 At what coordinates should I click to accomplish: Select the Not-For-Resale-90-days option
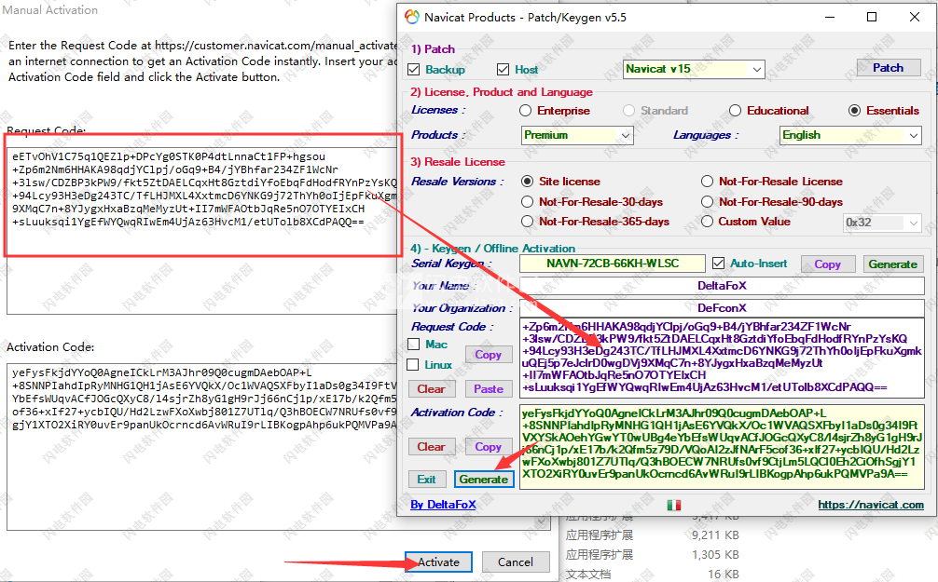[x=707, y=201]
